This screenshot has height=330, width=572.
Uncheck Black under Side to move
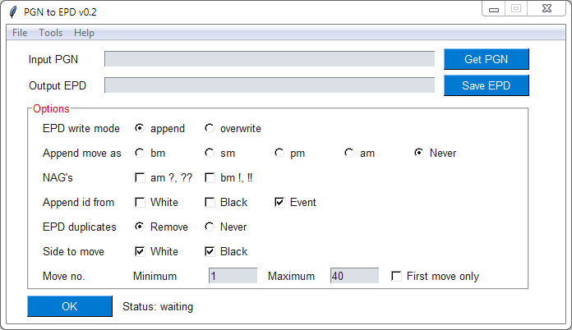210,251
